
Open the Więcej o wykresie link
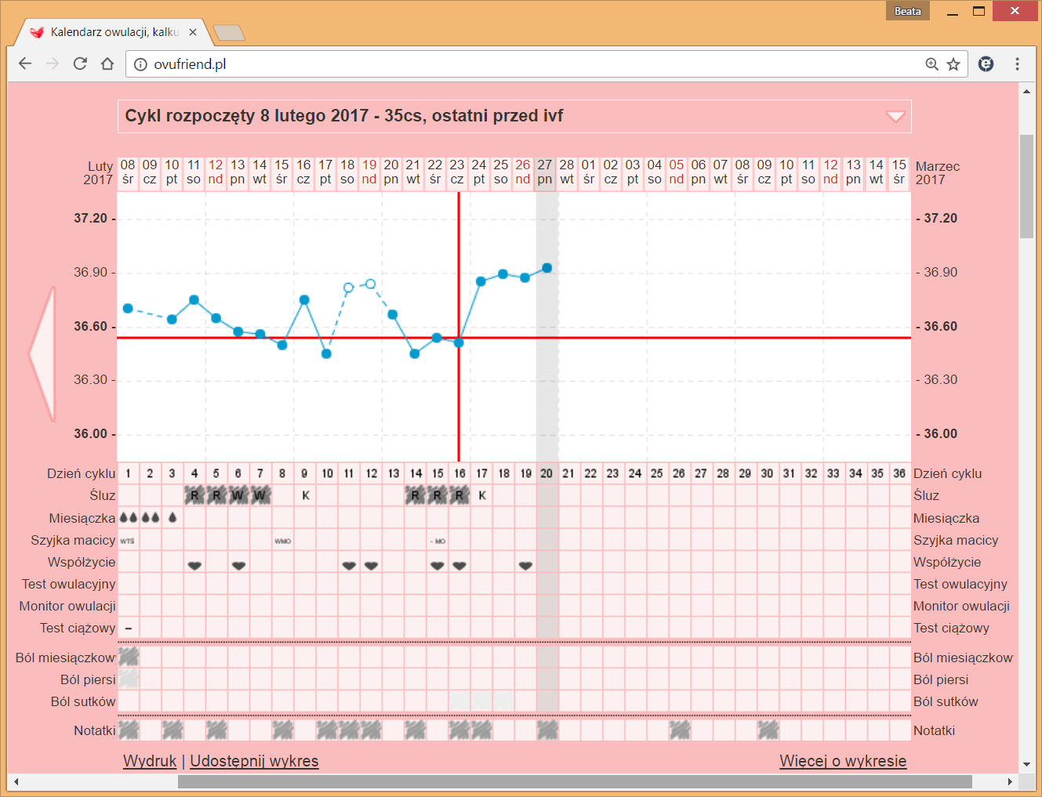pos(843,761)
